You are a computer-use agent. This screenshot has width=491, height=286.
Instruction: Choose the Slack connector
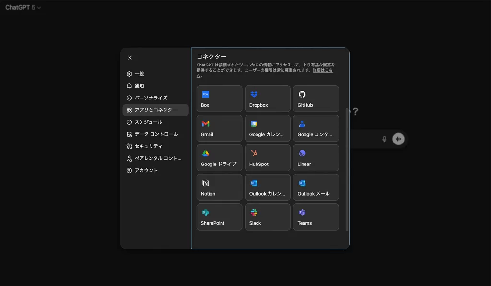pos(268,217)
